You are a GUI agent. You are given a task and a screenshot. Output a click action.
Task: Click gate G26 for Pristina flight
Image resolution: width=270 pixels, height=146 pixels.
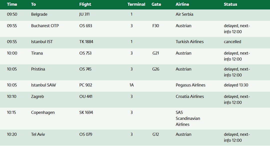pos(156,69)
